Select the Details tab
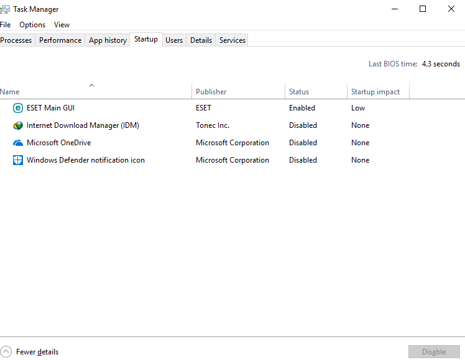Screen dimensions: 465x360 tap(201, 40)
